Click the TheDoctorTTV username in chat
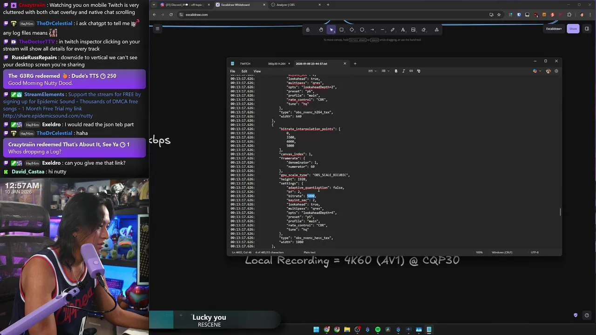Image resolution: width=596 pixels, height=335 pixels. [x=37, y=42]
